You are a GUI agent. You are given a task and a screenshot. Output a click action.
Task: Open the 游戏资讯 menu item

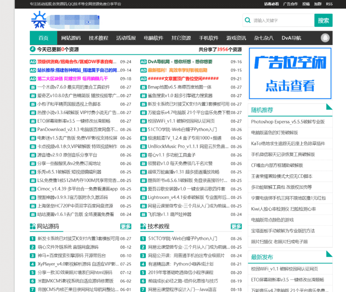pyautogui.click(x=237, y=38)
